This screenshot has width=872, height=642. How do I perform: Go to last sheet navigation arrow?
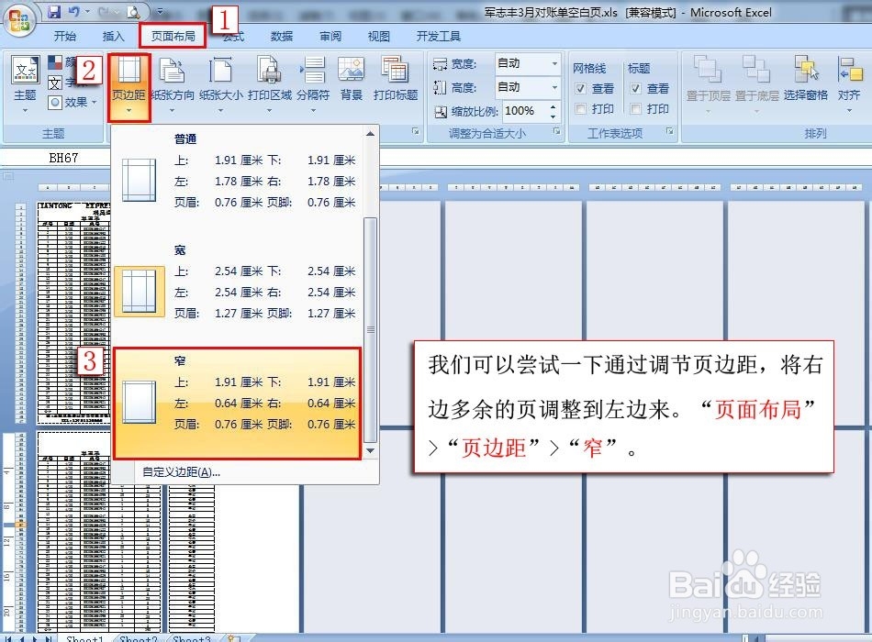click(49, 639)
